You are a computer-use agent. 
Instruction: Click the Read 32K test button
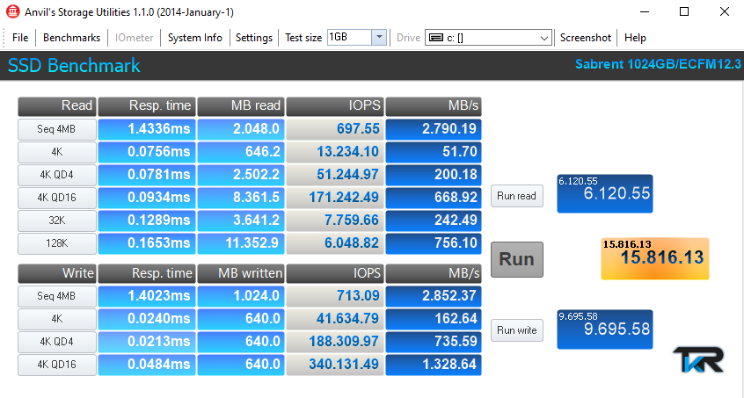pyautogui.click(x=57, y=221)
